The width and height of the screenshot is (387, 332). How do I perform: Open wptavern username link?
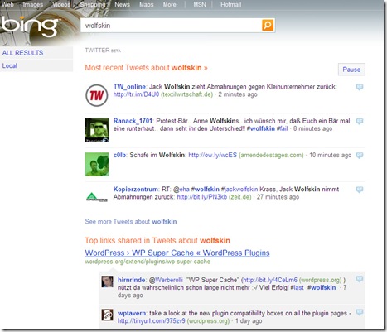coord(132,313)
